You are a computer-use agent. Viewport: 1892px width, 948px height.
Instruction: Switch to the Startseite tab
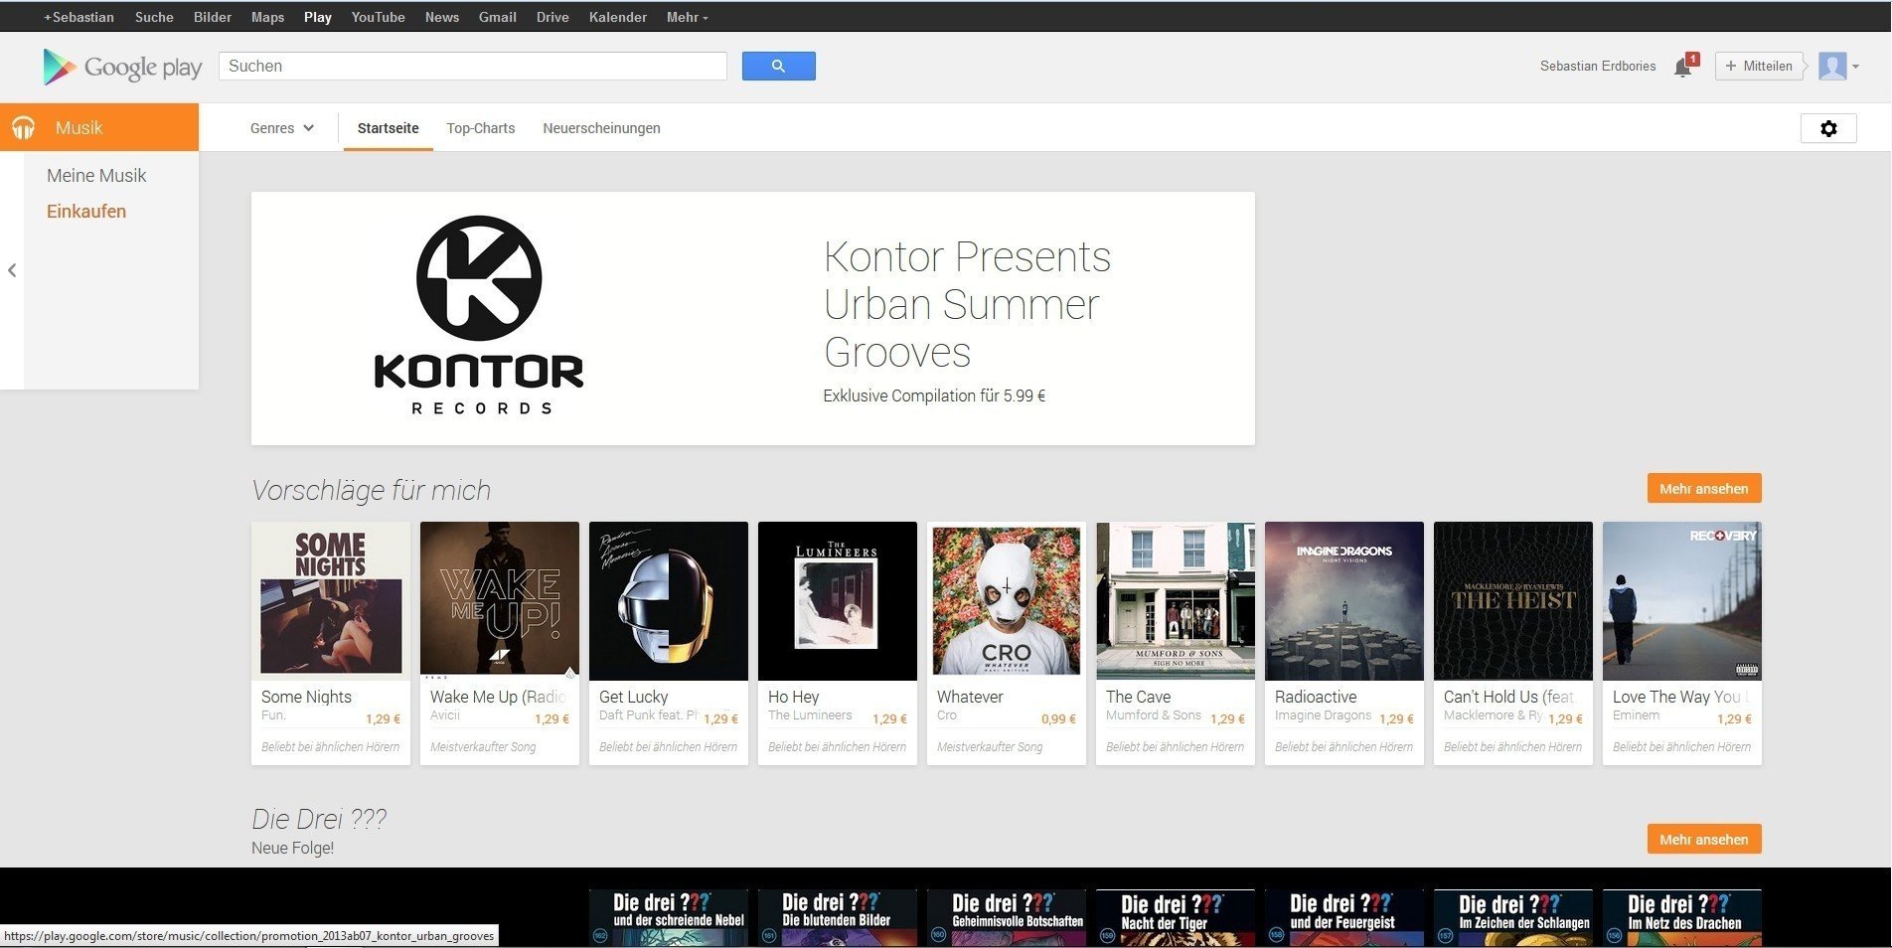388,128
